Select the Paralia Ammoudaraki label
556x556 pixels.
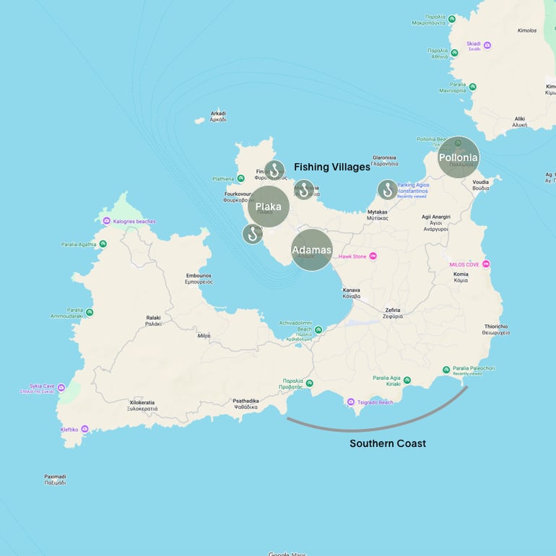pos(66,313)
